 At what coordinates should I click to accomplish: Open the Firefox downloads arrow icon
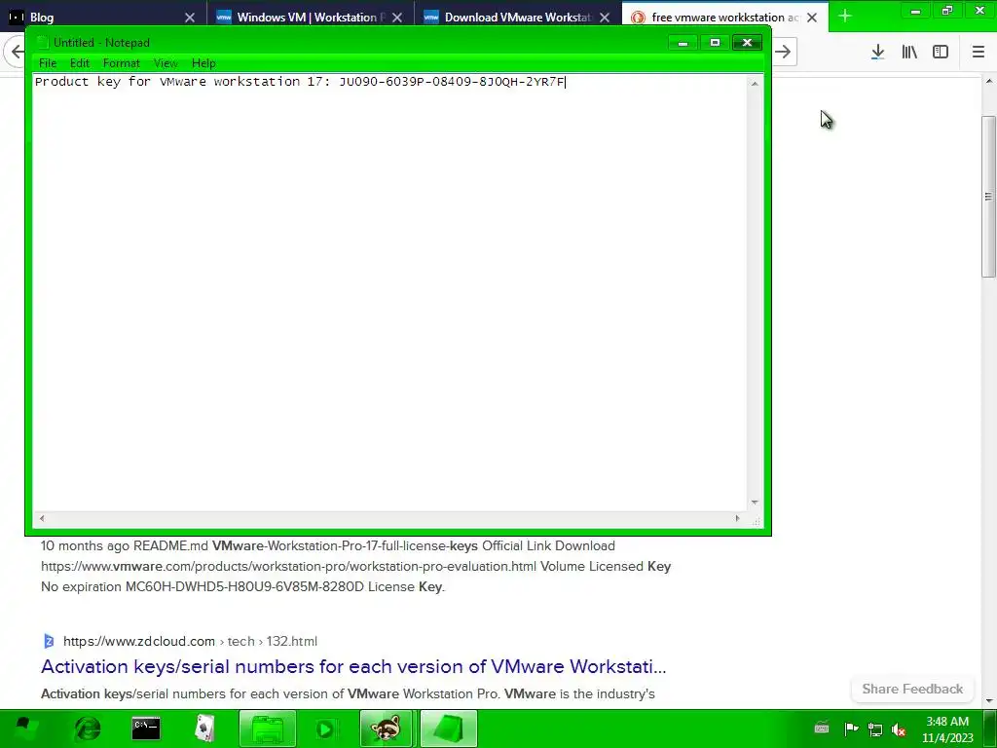point(877,53)
